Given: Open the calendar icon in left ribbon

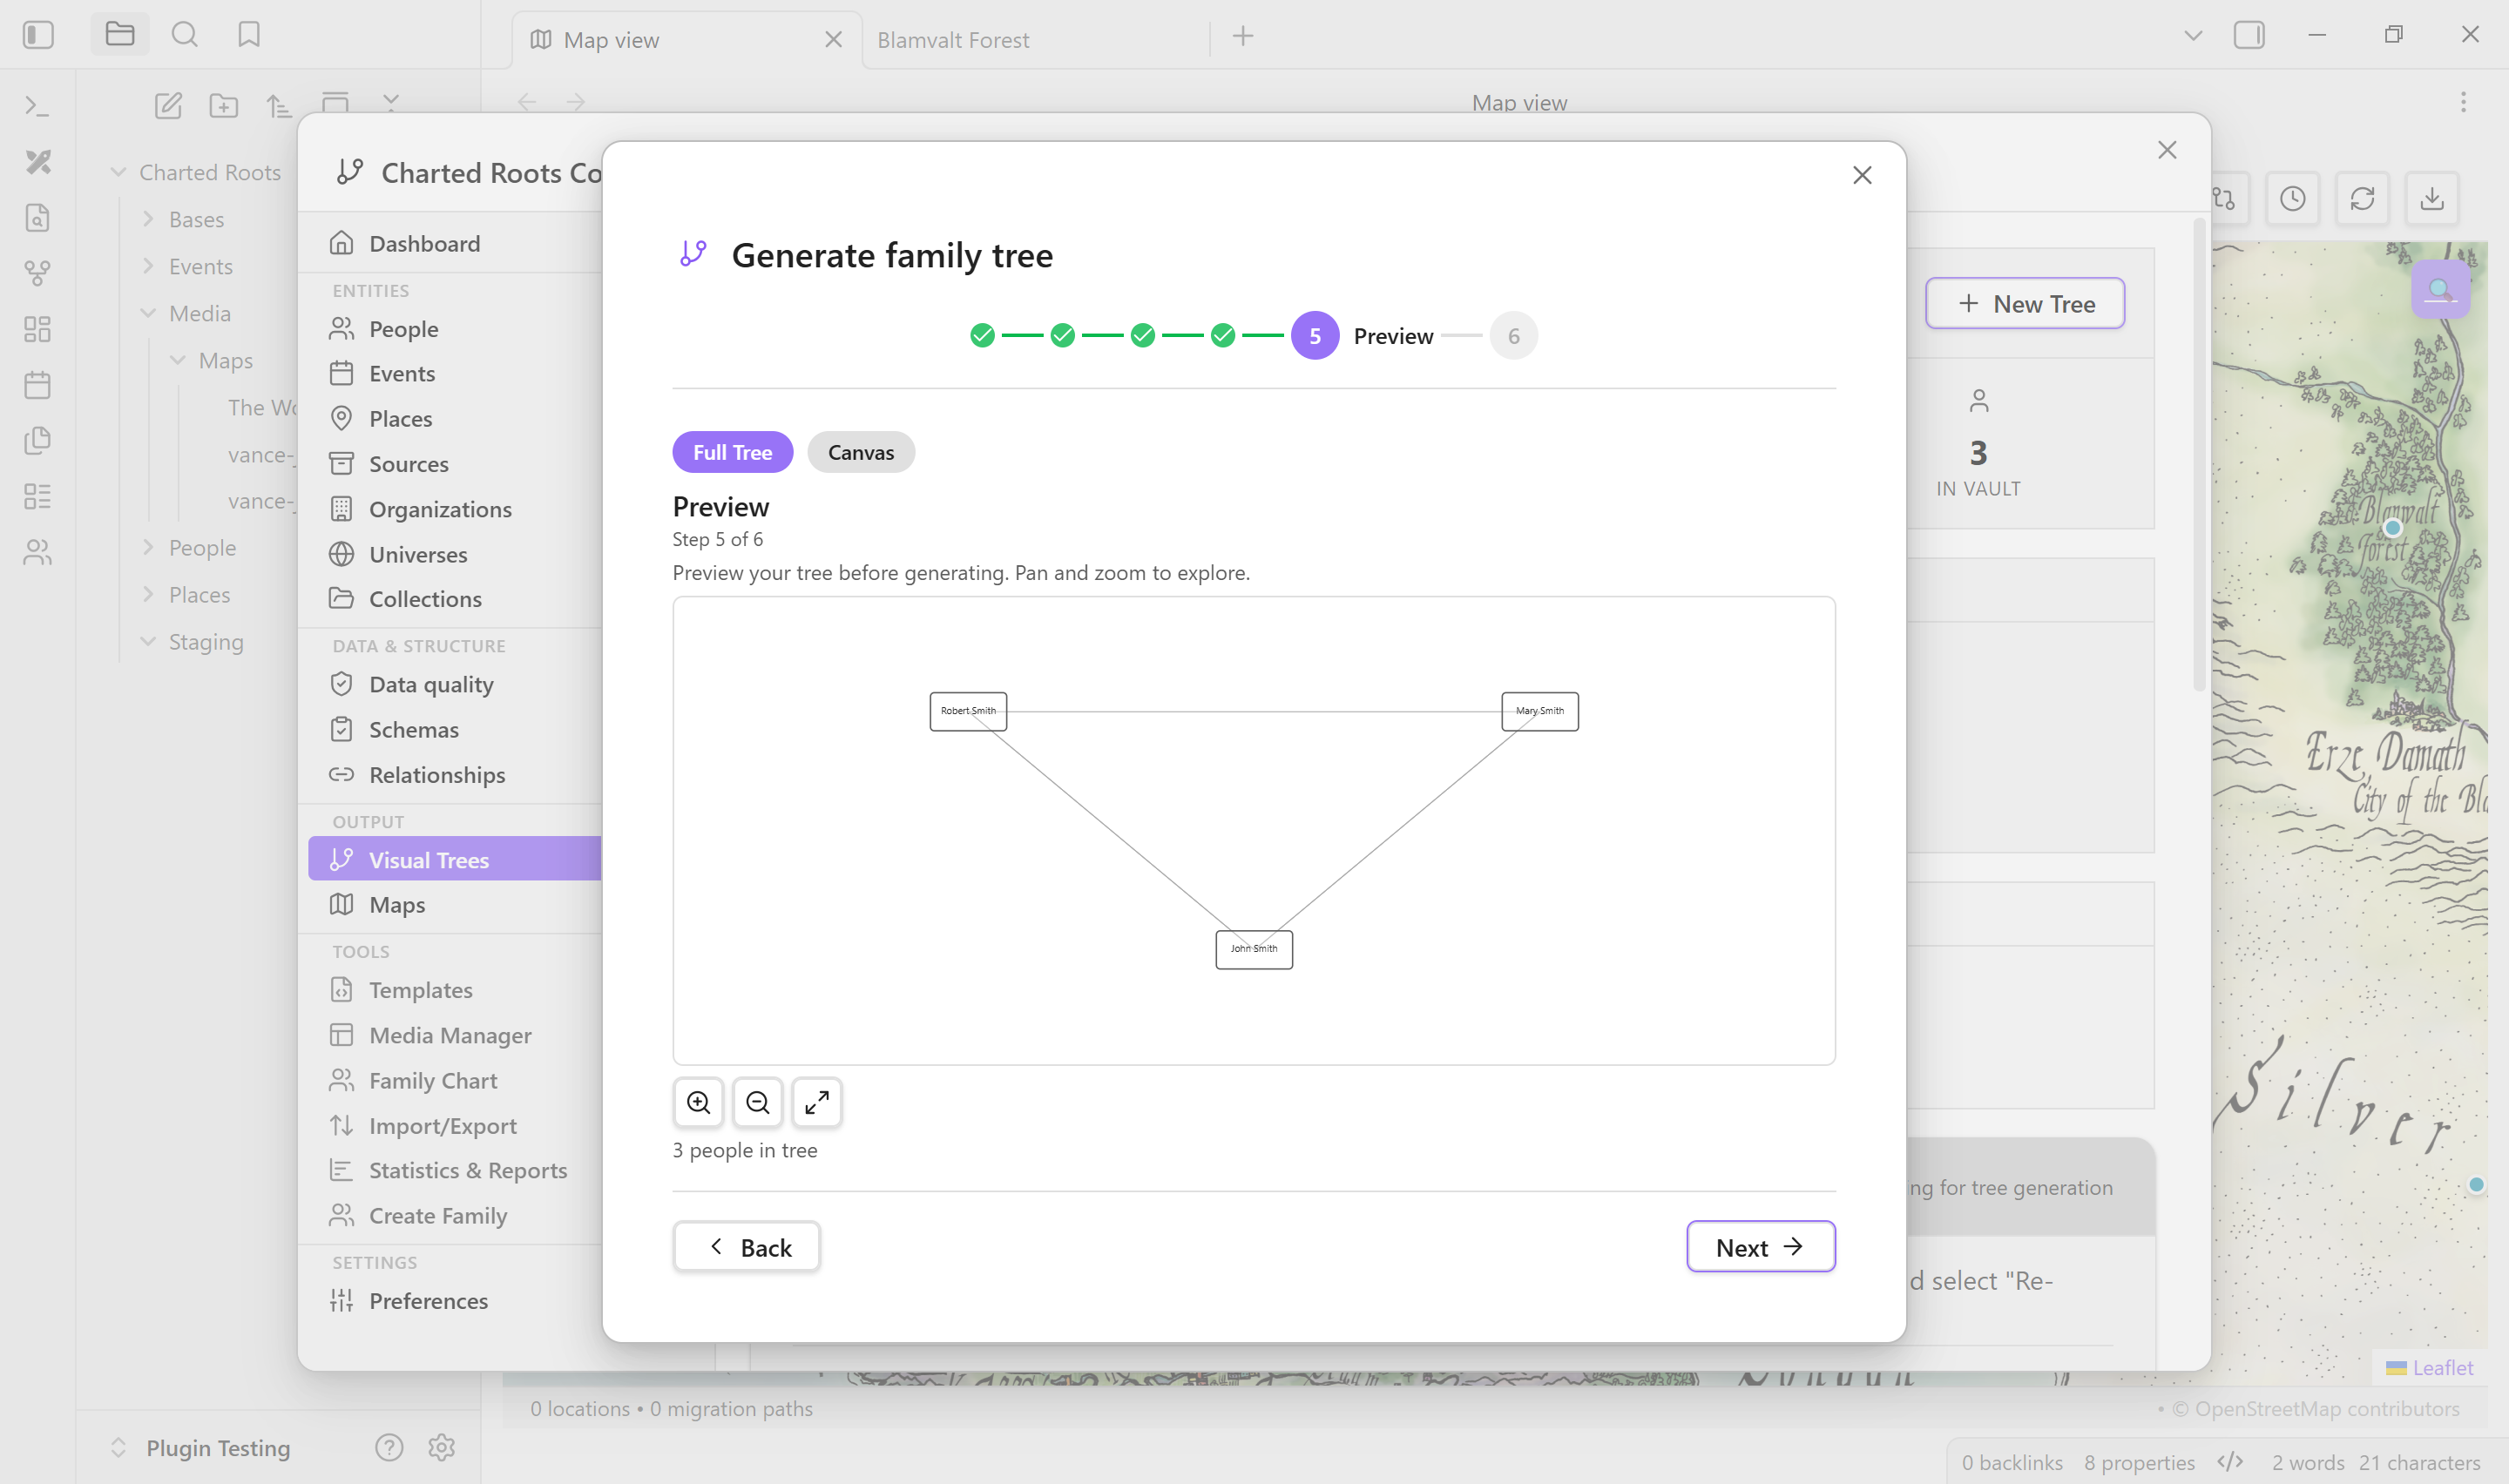Looking at the screenshot, I should point(38,385).
